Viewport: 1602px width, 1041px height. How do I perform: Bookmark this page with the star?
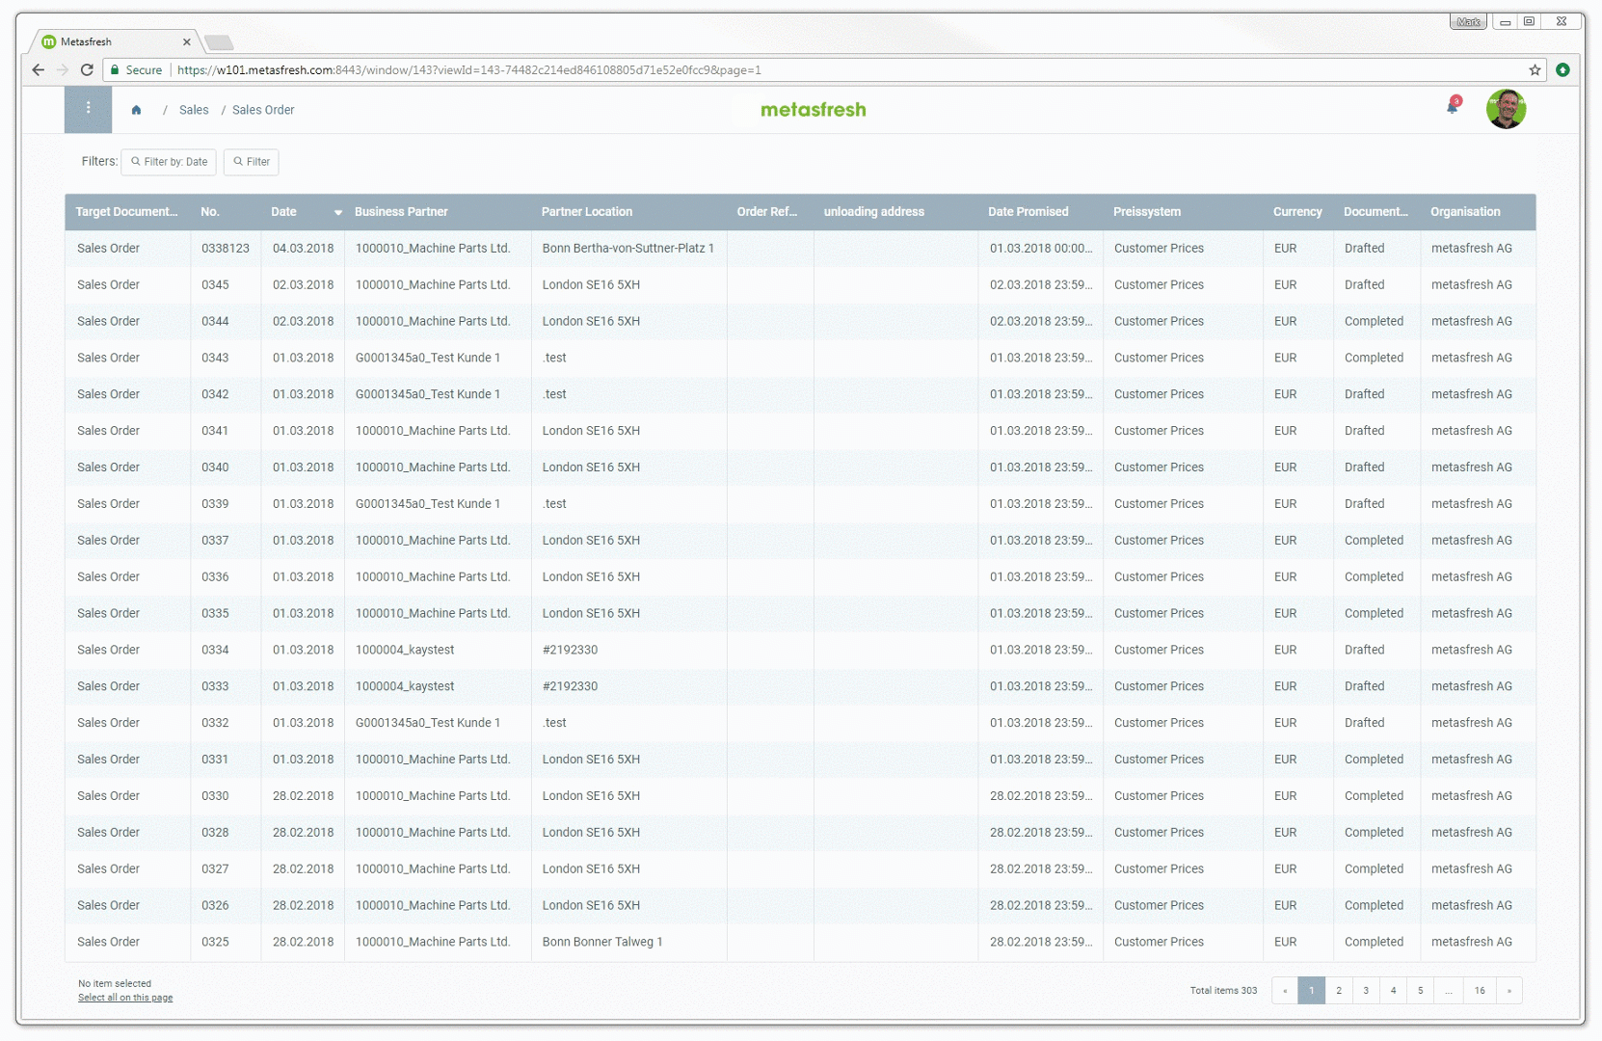pyautogui.click(x=1535, y=69)
